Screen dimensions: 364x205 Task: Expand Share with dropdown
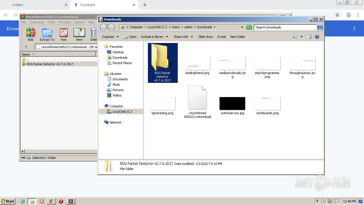(x=183, y=37)
